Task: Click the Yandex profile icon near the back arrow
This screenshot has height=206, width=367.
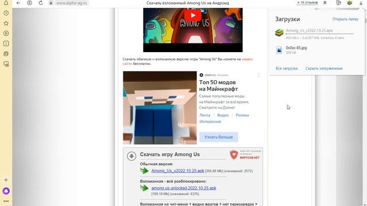Action: pyautogui.click(x=29, y=3)
